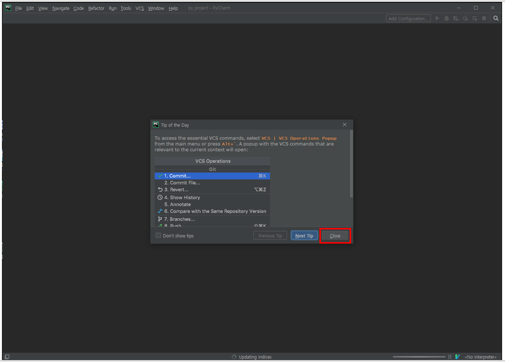Image resolution: width=505 pixels, height=362 pixels.
Task: Click the Profile run icon
Action: tap(465, 19)
